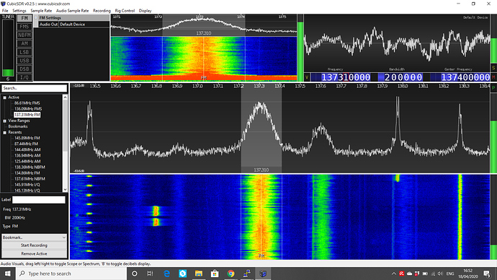Viewport: 497px width, 280px height.
Task: Click the Start Recording button
Action: pyautogui.click(x=35, y=245)
